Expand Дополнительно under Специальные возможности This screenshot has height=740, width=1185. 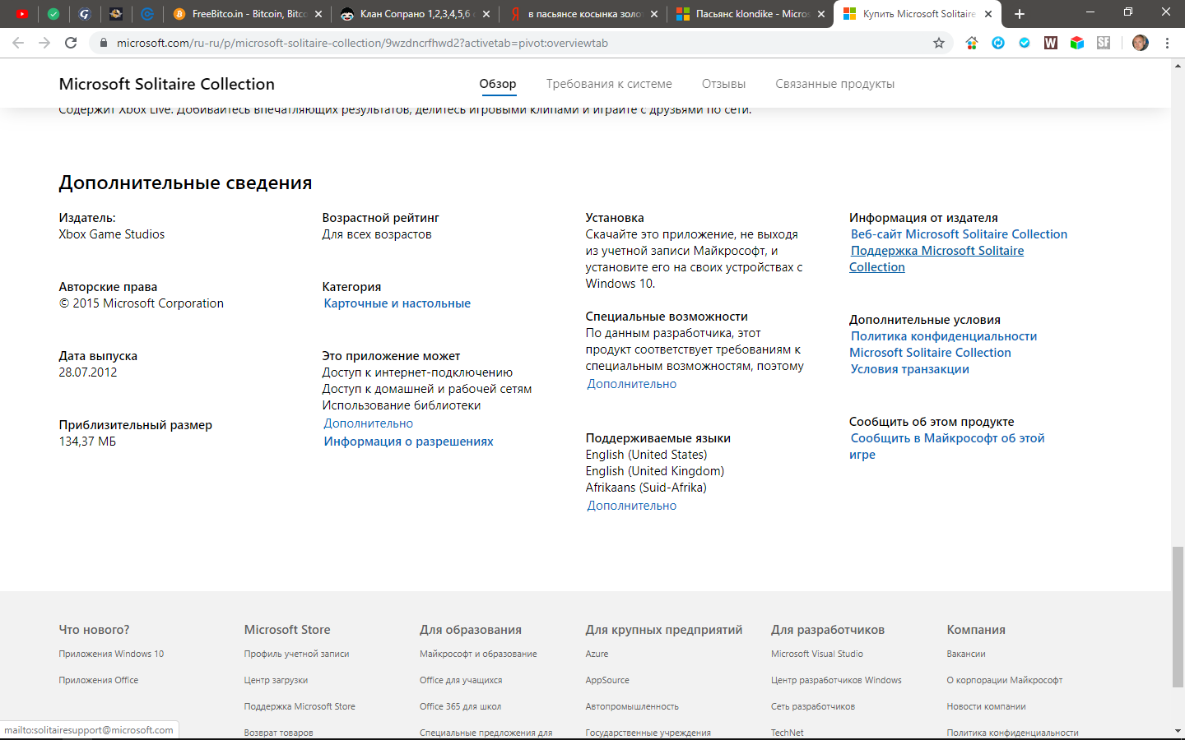[632, 384]
